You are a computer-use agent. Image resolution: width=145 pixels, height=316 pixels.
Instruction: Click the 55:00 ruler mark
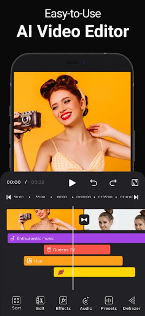click(40, 197)
